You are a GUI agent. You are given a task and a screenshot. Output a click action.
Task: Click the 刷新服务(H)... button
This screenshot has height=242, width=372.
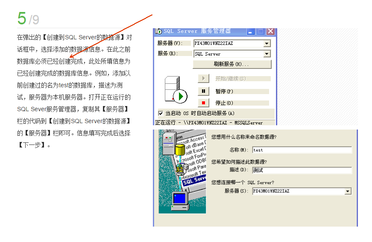point(232,64)
